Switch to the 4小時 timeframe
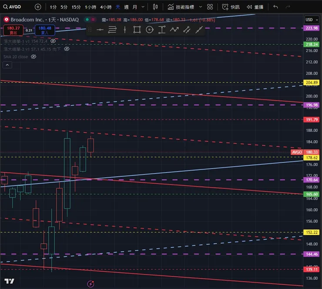Screen dimensions: 322x289 pyautogui.click(x=106, y=7)
